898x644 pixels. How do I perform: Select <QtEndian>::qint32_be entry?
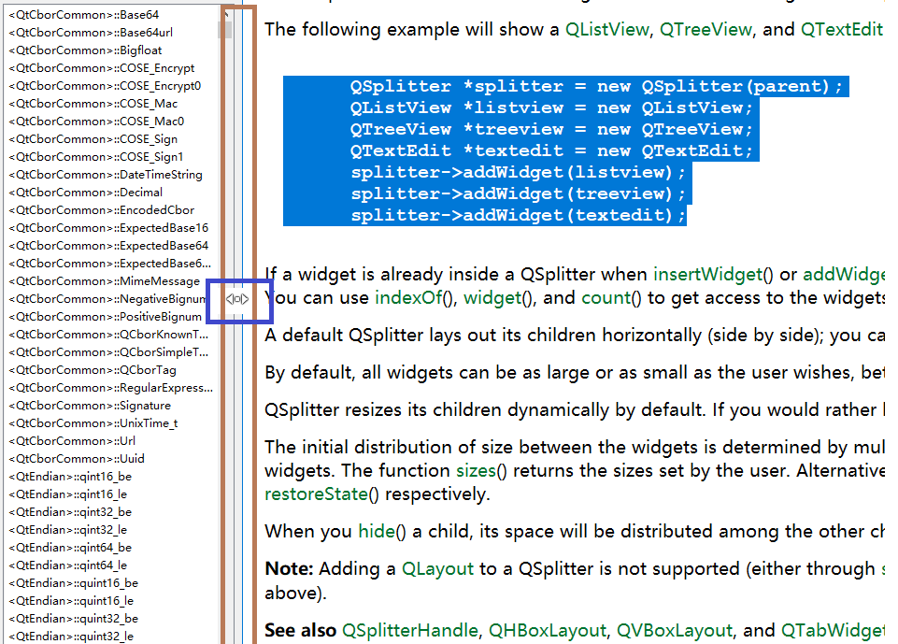pos(70,512)
